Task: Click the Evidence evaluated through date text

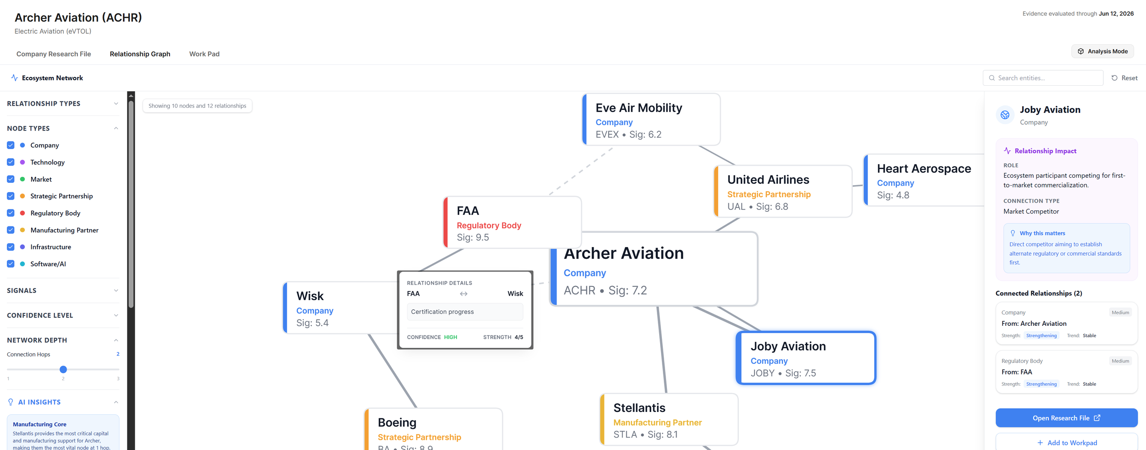Action: (x=1078, y=14)
